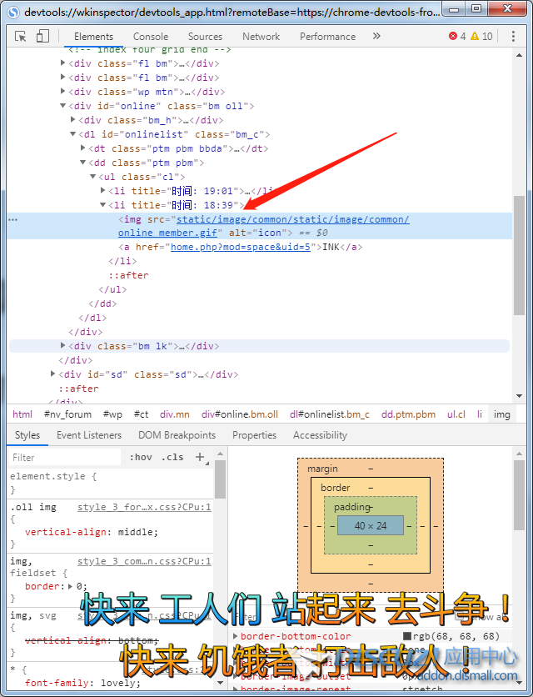
Task: Toggle the device toolbar icon
Action: pos(42,37)
